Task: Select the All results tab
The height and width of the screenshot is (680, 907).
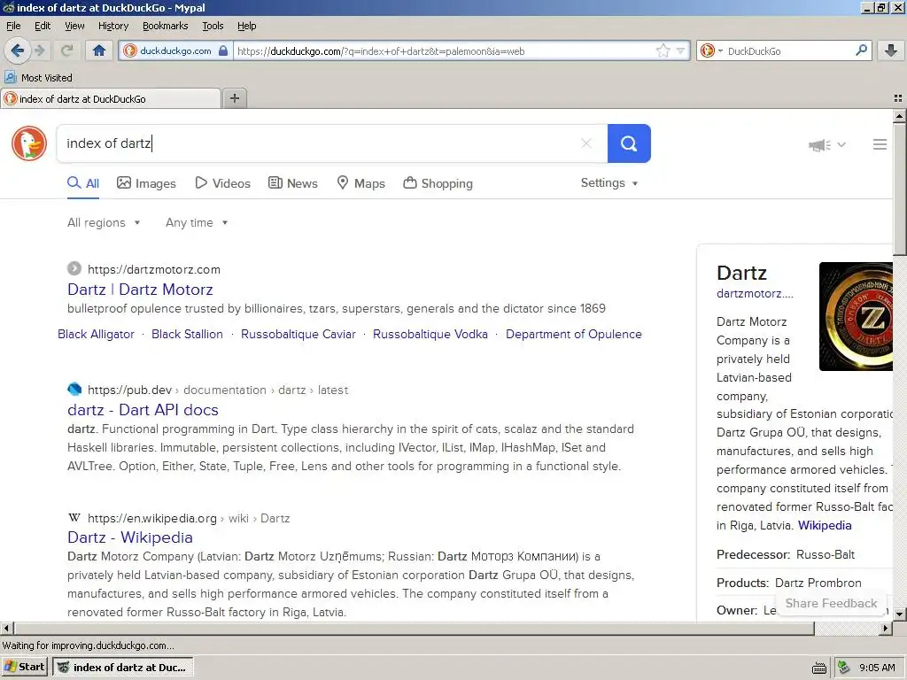Action: pos(83,183)
